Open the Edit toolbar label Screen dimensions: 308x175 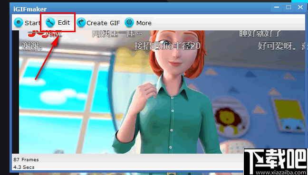click(64, 23)
